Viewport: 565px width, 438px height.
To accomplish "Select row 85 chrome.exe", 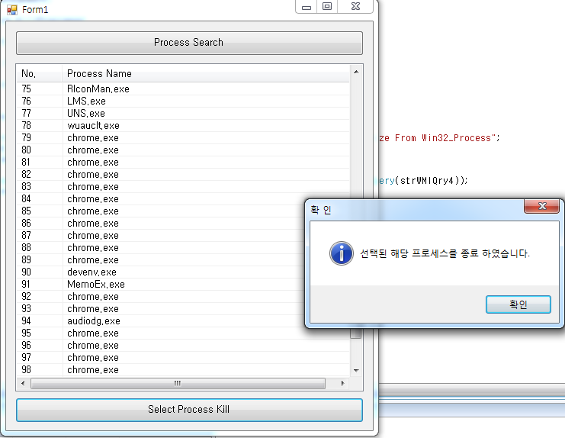I will click(x=161, y=211).
